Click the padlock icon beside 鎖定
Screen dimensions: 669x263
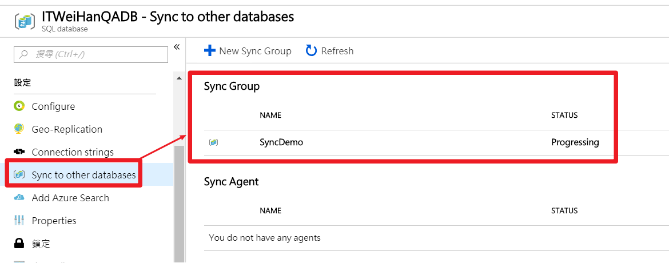tap(19, 244)
